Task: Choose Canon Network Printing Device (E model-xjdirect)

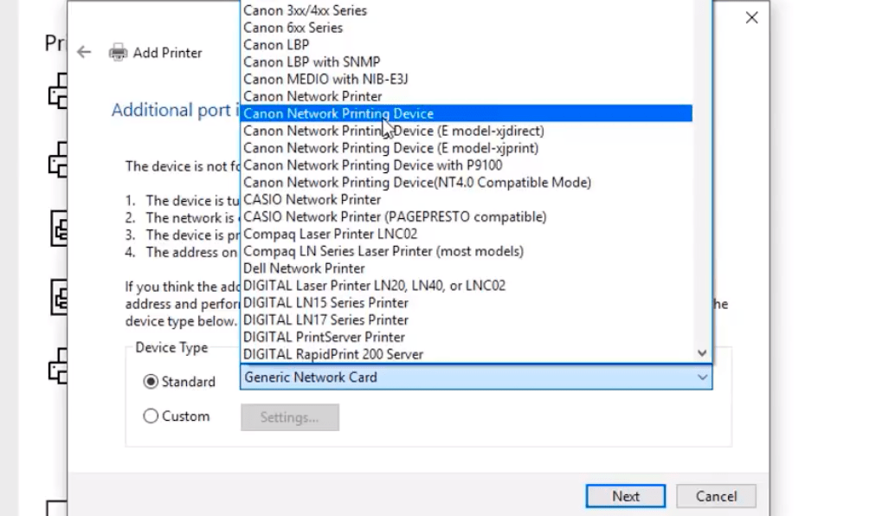Action: coord(467,131)
